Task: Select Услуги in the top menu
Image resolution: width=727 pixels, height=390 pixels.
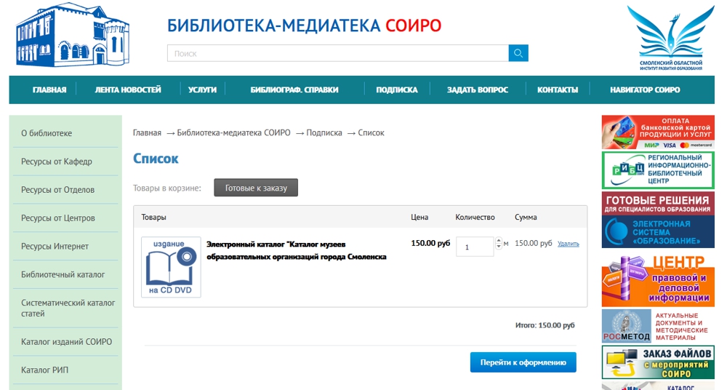Action: [x=202, y=89]
